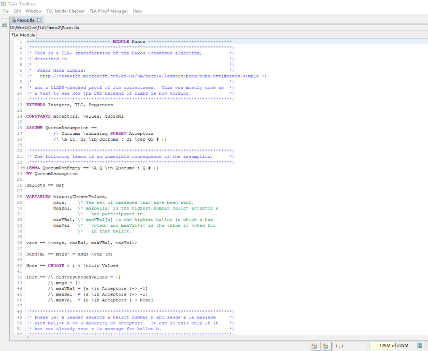The image size is (428, 351).
Task: Open the Window menu
Action: (34, 11)
